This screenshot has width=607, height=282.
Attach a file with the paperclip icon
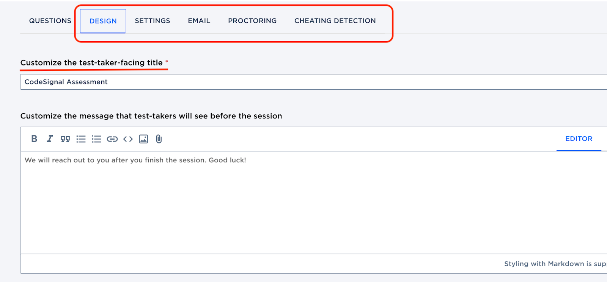point(159,139)
